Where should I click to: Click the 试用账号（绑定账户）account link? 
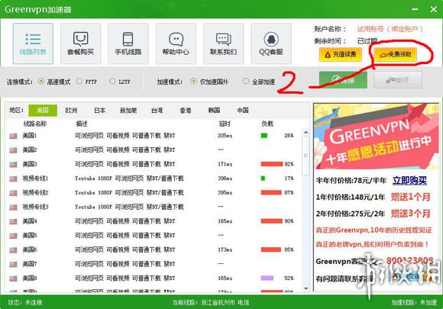[x=390, y=29]
